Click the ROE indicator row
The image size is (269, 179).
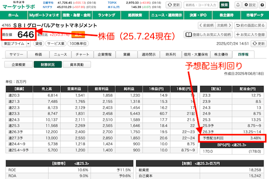click(69, 170)
